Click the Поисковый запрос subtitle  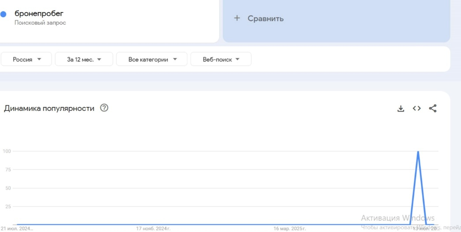40,23
